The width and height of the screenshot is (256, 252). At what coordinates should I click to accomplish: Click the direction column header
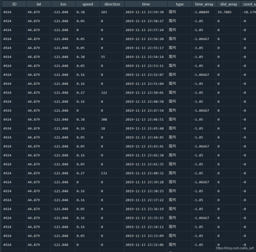tap(112, 4)
